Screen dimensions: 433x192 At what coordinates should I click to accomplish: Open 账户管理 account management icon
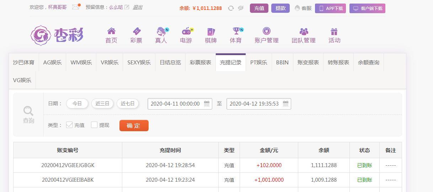point(267,31)
